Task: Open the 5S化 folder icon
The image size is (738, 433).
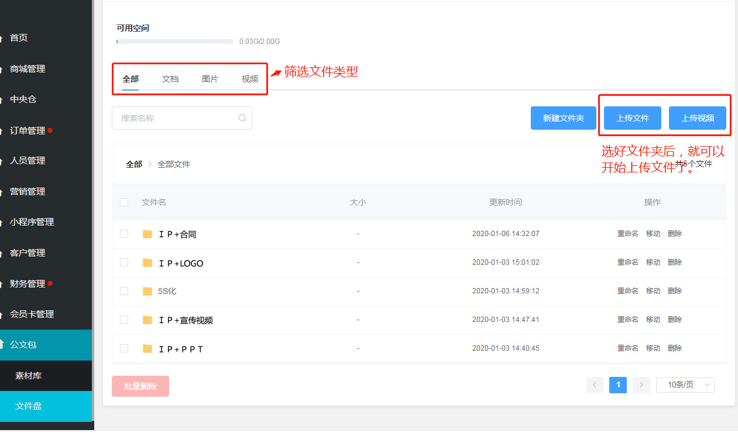Action: [x=147, y=291]
